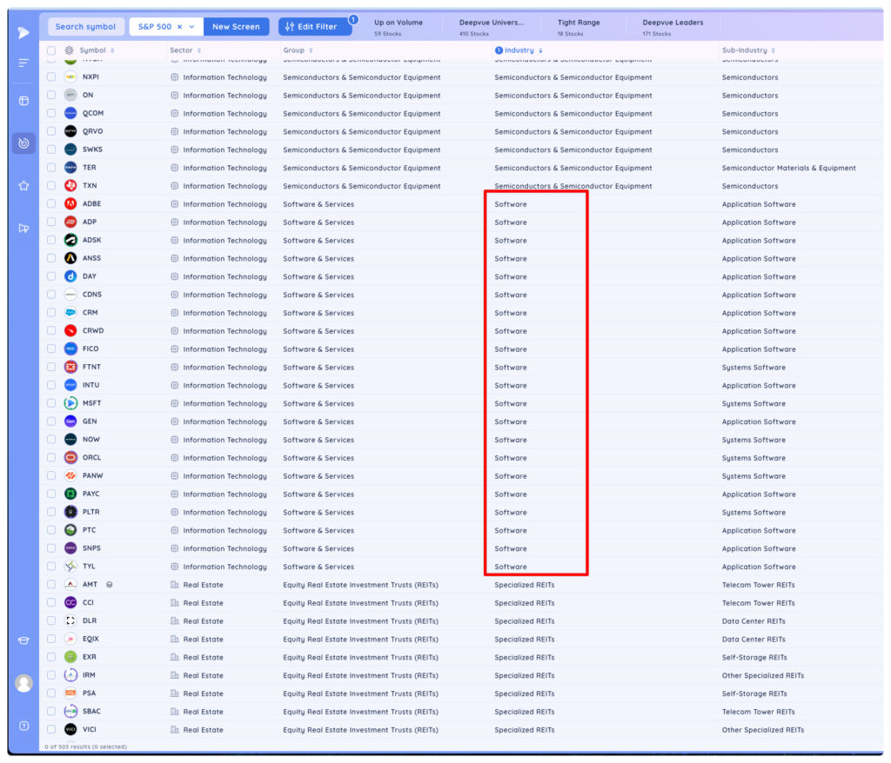The height and width of the screenshot is (763, 891).
Task: Click the DLR company logo
Action: (x=70, y=620)
